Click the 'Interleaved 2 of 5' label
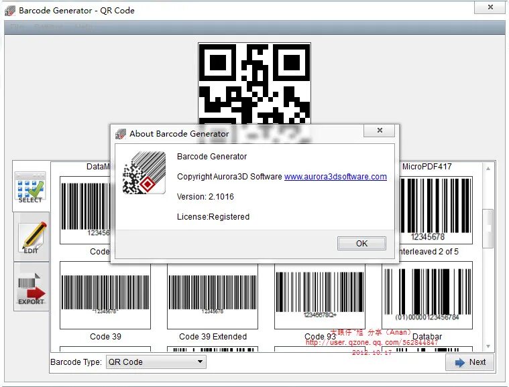The image size is (509, 387). click(x=429, y=252)
